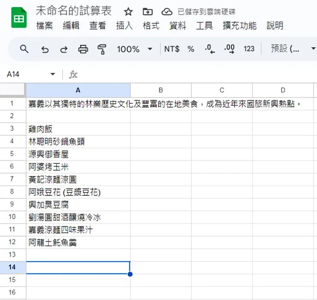Select cell containing 劉湯圓甜酒釀燒冷冰
The height and width of the screenshot is (300, 317).
click(78, 217)
